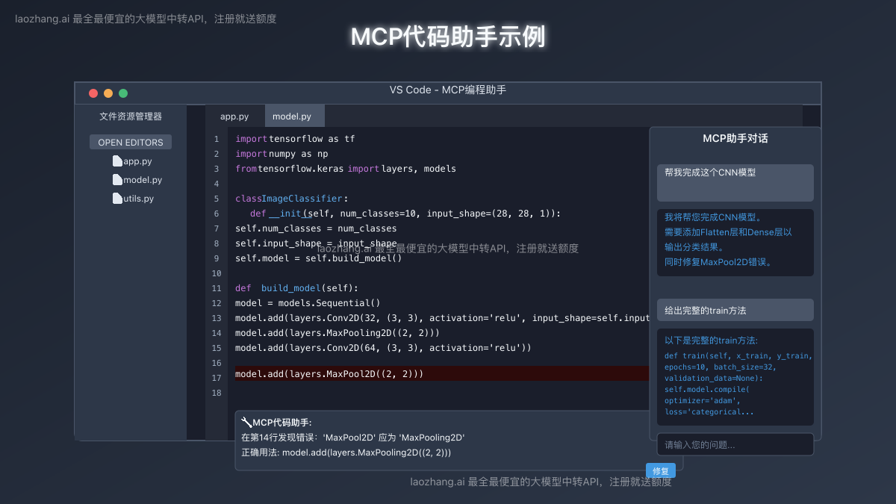Click line 1 import tensorflow as tf
The width and height of the screenshot is (896, 504).
click(295, 139)
